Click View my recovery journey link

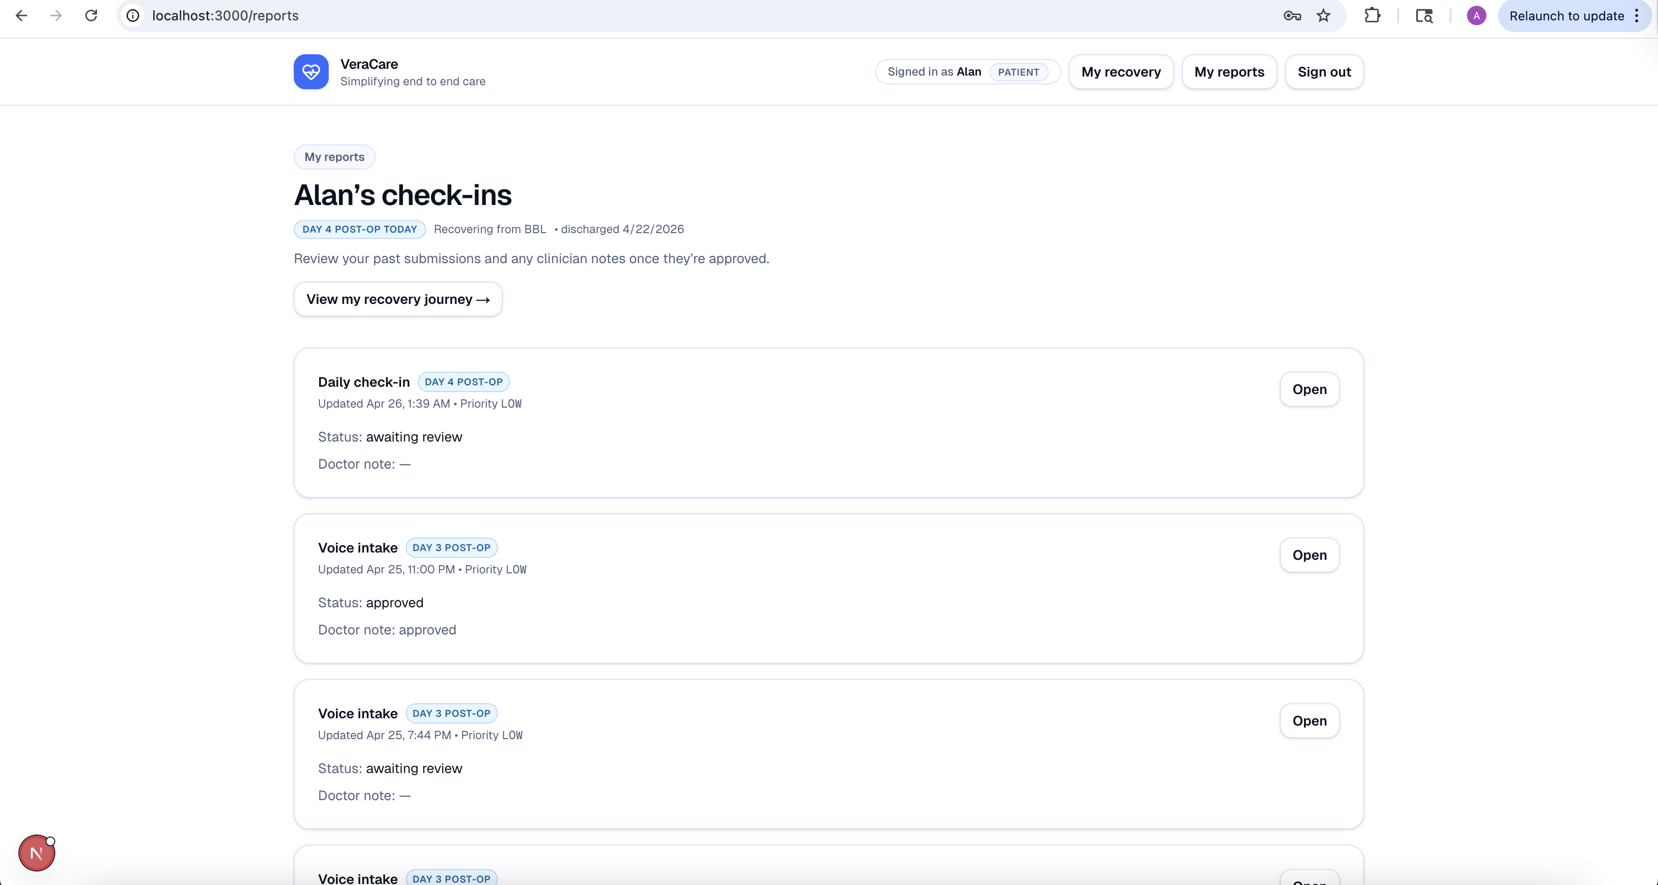click(398, 300)
